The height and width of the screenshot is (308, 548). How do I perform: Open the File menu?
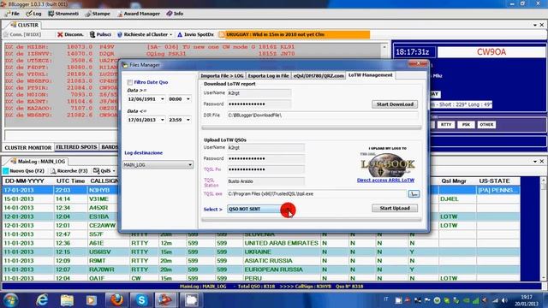click(x=12, y=14)
